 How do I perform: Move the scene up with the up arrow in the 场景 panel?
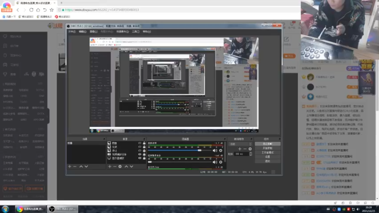[x=81, y=167]
